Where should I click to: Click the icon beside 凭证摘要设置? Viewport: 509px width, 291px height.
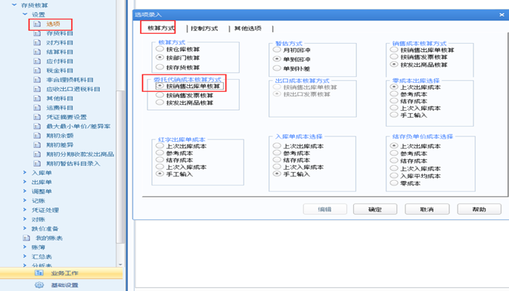[37, 117]
